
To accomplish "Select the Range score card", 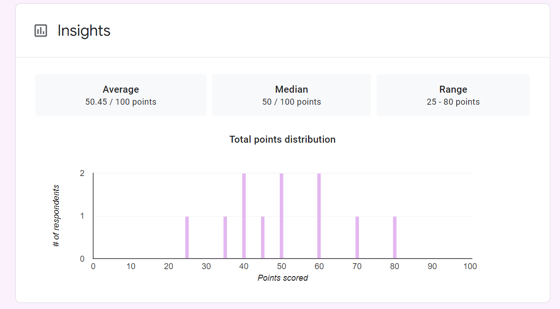I will pyautogui.click(x=453, y=95).
